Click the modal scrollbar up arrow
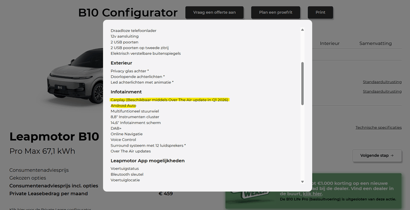Screen dimensions: 410x210 (302, 30)
